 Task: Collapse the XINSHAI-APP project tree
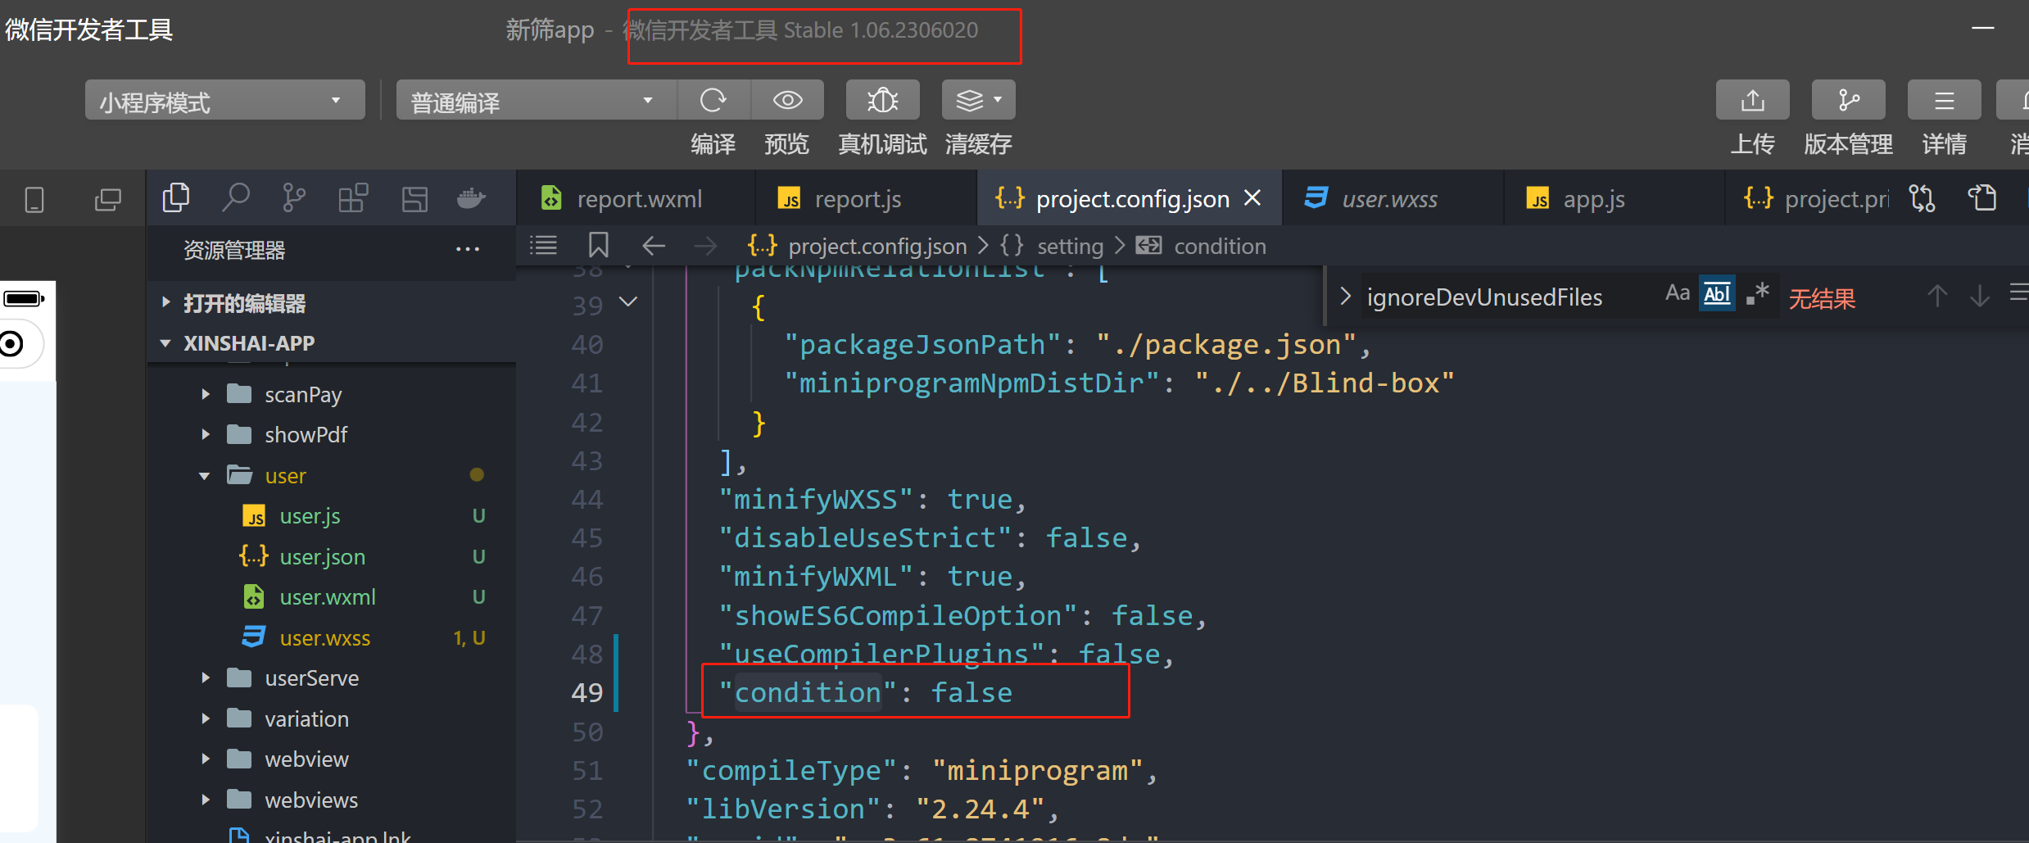click(x=165, y=342)
